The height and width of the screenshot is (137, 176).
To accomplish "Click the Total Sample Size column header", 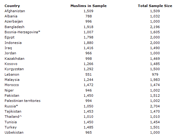I will tap(155, 6).
